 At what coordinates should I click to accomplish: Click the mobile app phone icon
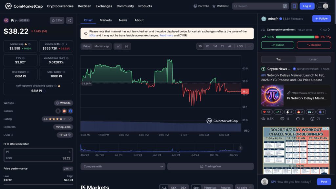pos(294,6)
